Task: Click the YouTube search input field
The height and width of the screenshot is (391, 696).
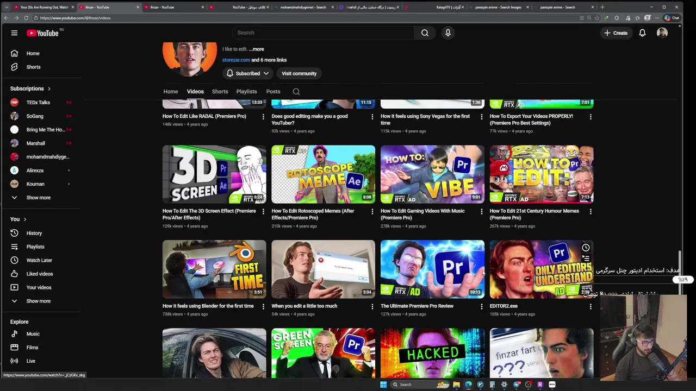Action: pyautogui.click(x=323, y=33)
